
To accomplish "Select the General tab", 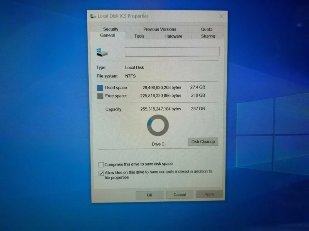I will (x=108, y=35).
